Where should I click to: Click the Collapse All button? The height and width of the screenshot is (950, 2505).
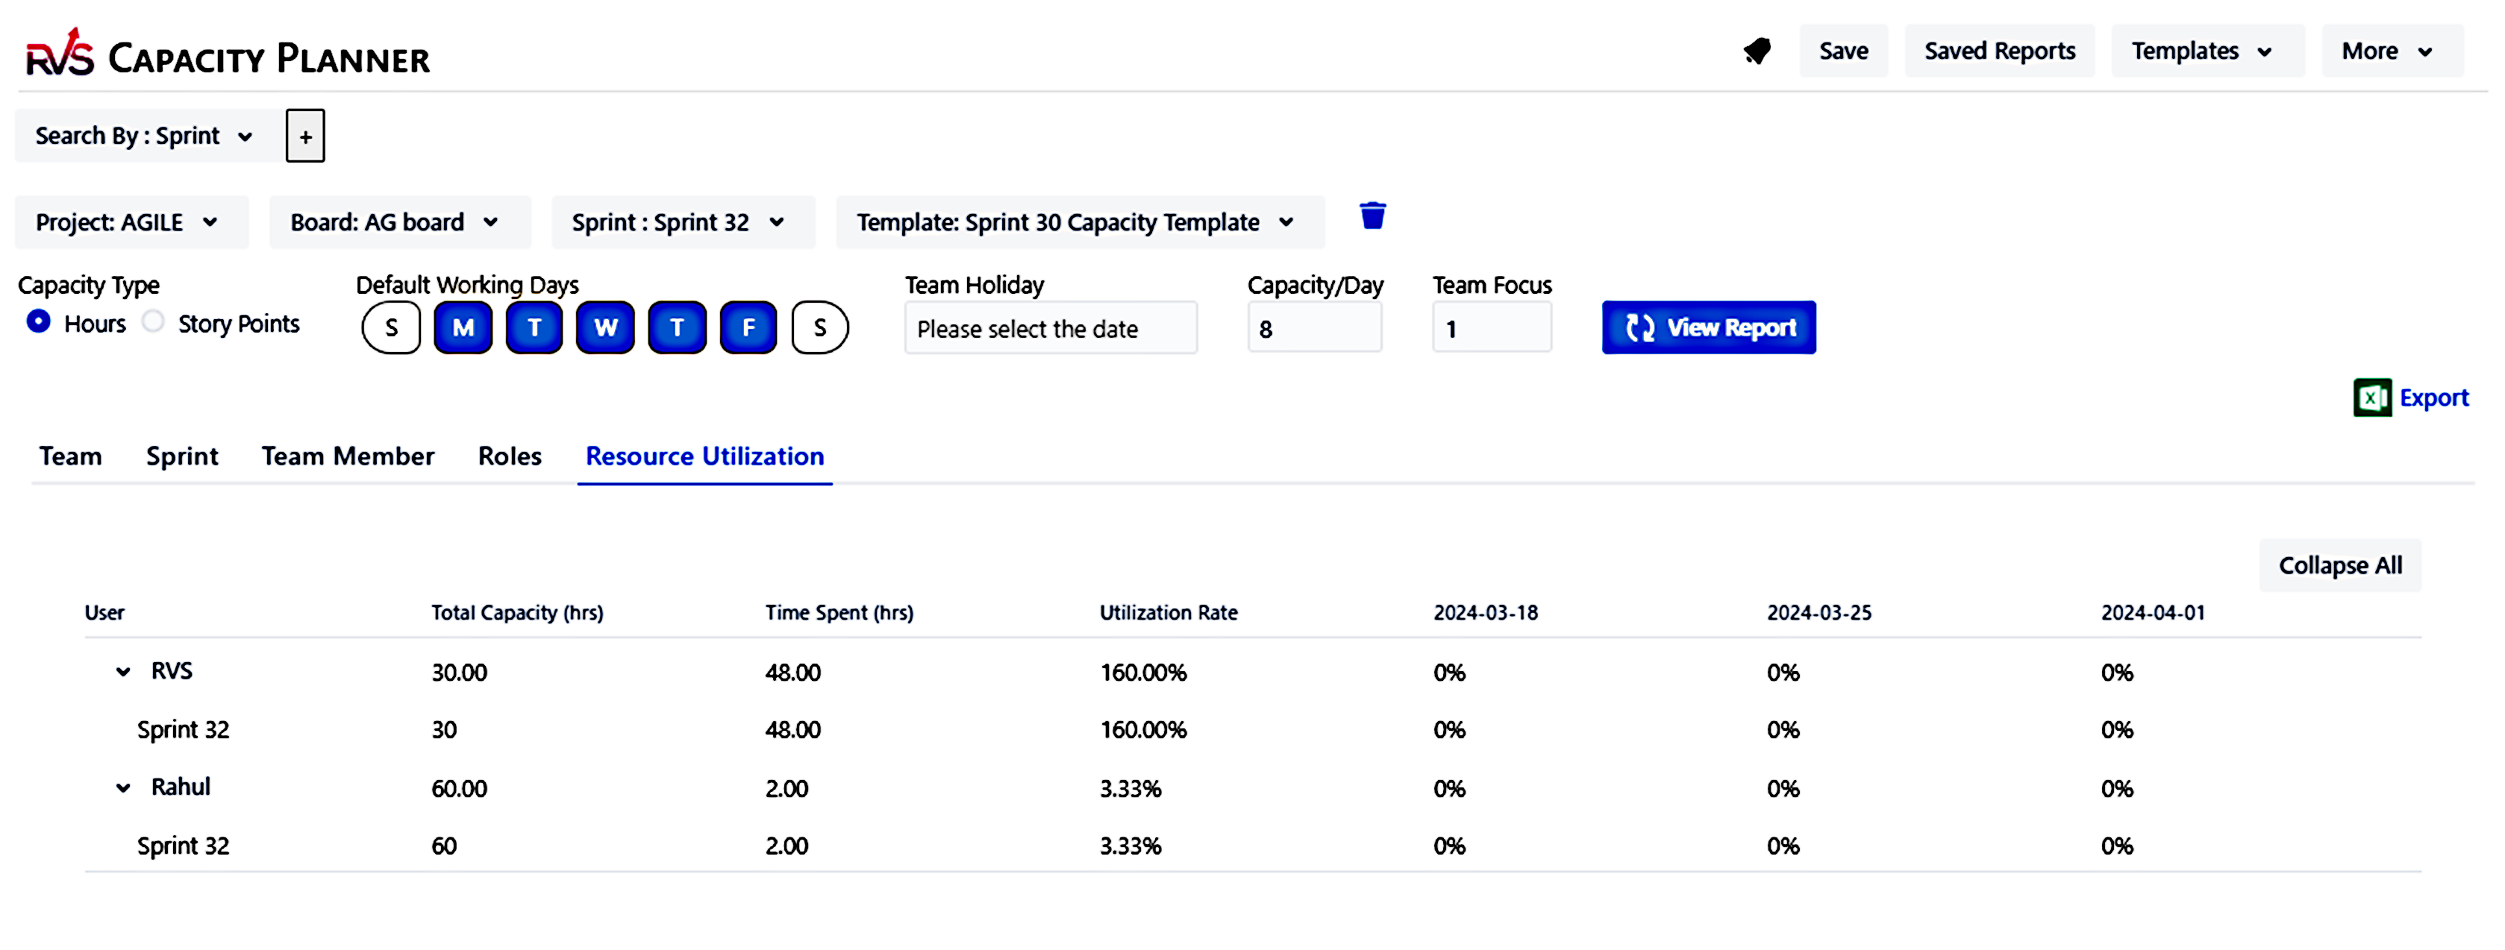2339,565
